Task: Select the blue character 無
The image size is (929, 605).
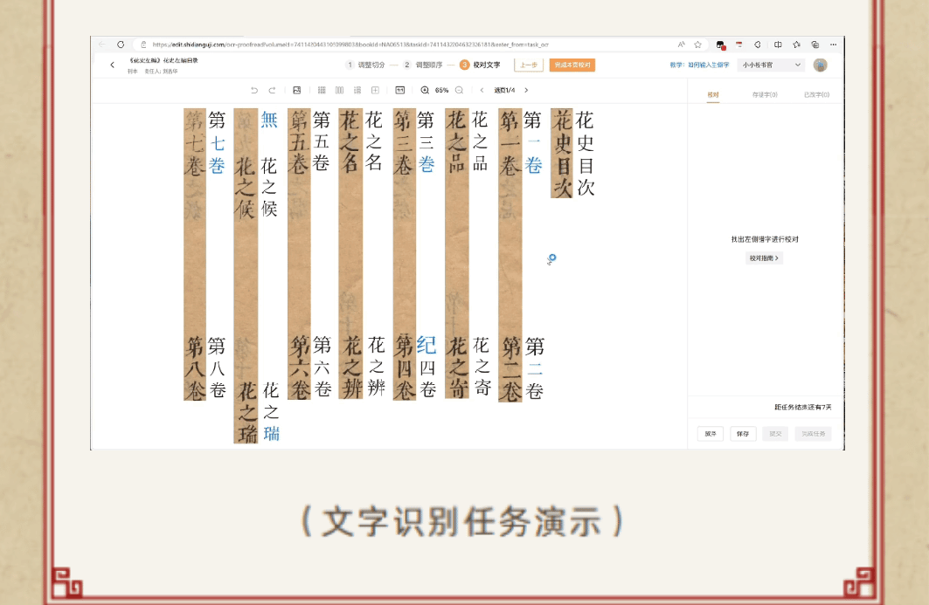Action: coord(269,120)
